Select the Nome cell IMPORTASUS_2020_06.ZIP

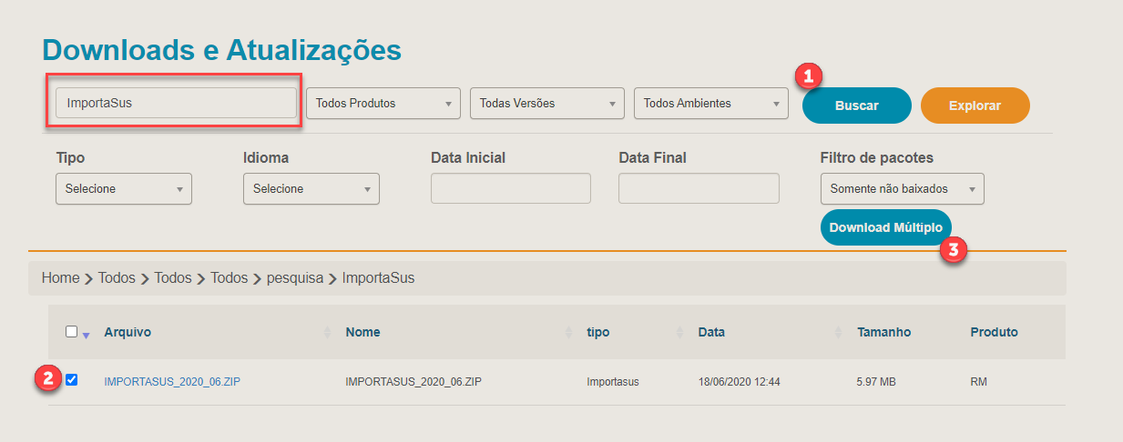tap(413, 382)
